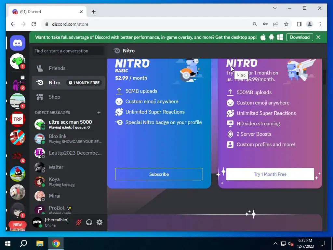Bookmark this tab with star
Screen dimensions: 333x250
tap(286, 24)
